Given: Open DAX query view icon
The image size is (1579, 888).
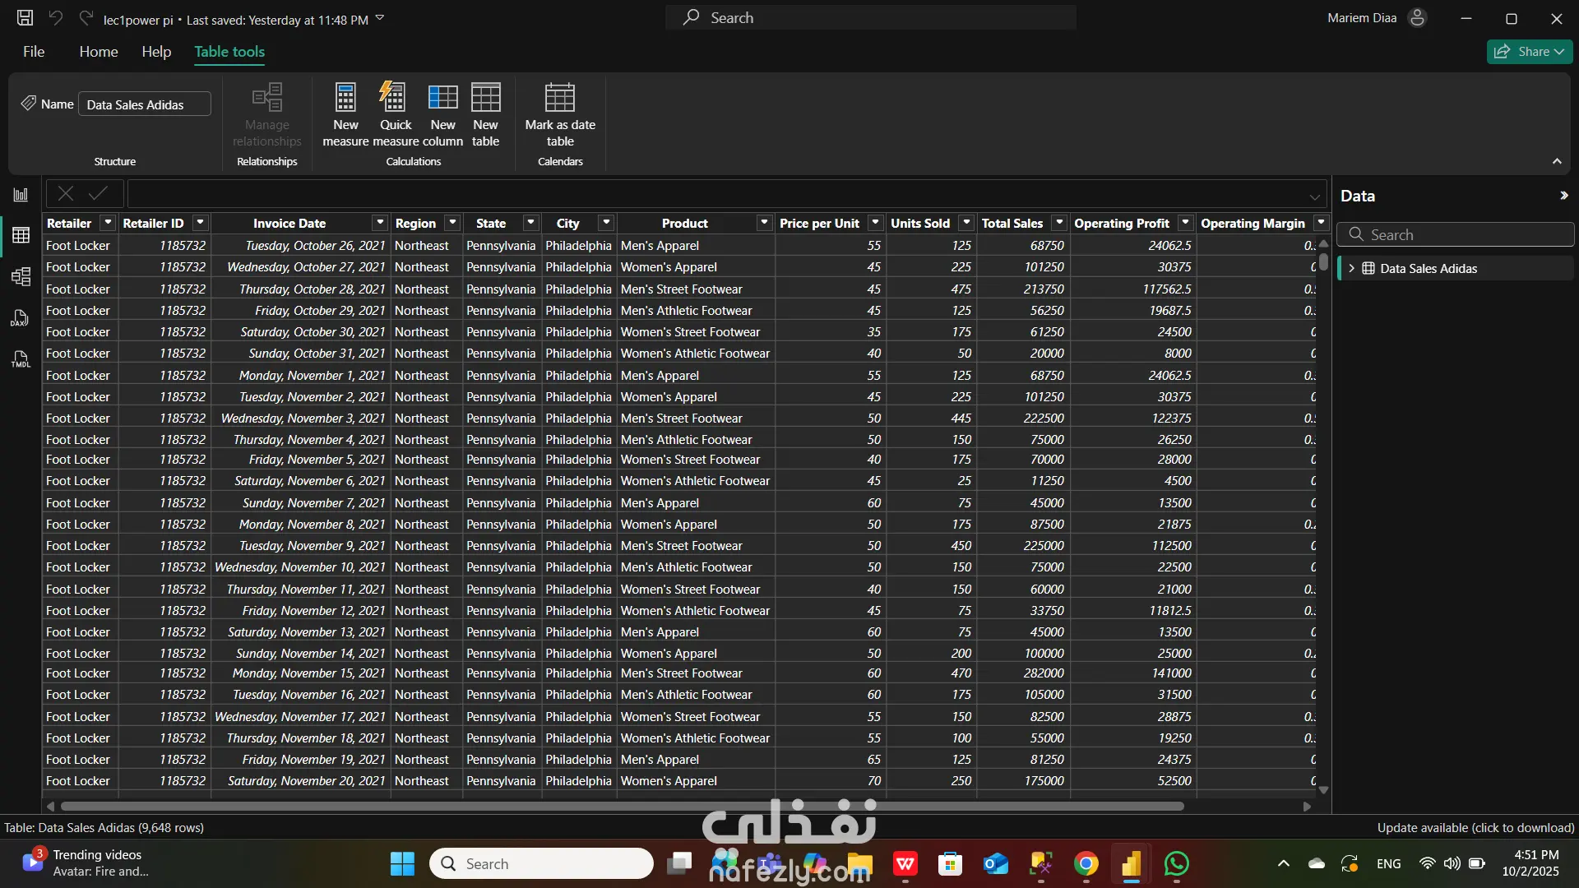Looking at the screenshot, I should (21, 318).
